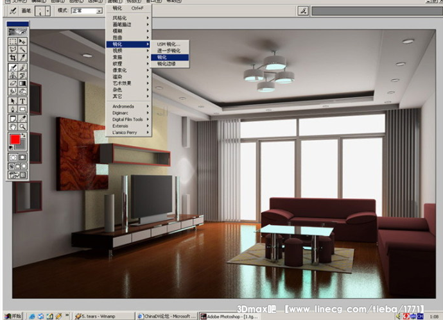443x320 pixels.
Task: Select the Lasso tool
Action: coord(13,49)
